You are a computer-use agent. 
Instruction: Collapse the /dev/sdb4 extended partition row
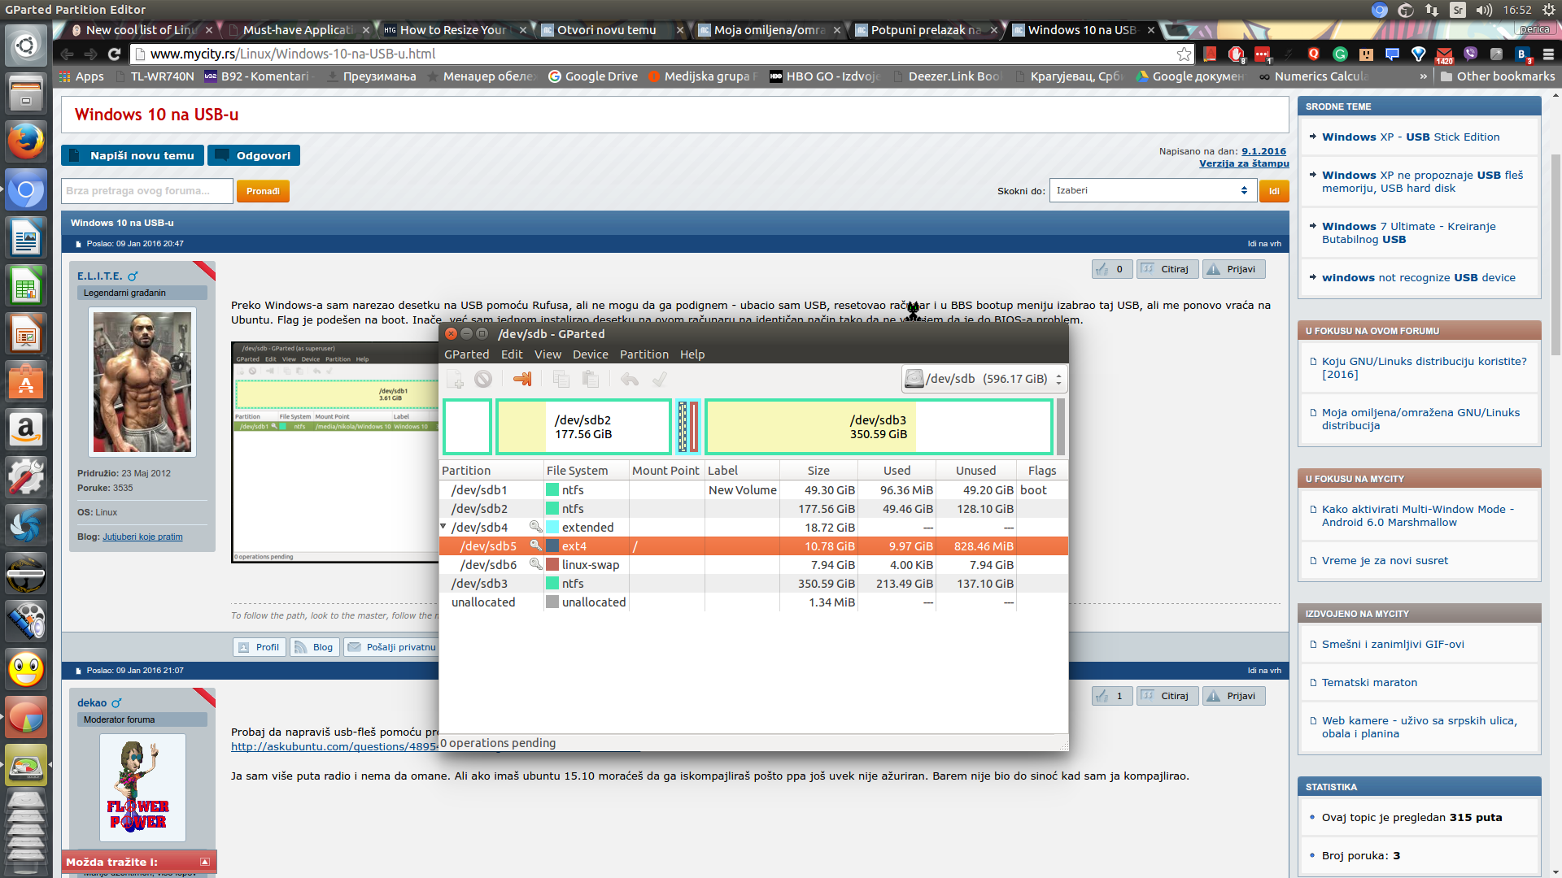(443, 527)
